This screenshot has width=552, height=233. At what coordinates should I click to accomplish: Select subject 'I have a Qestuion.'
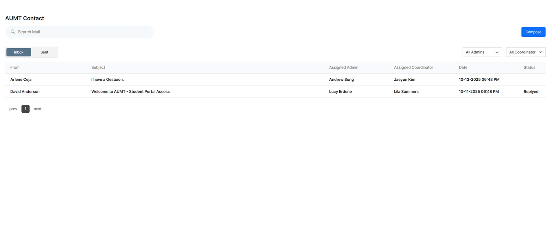(107, 79)
